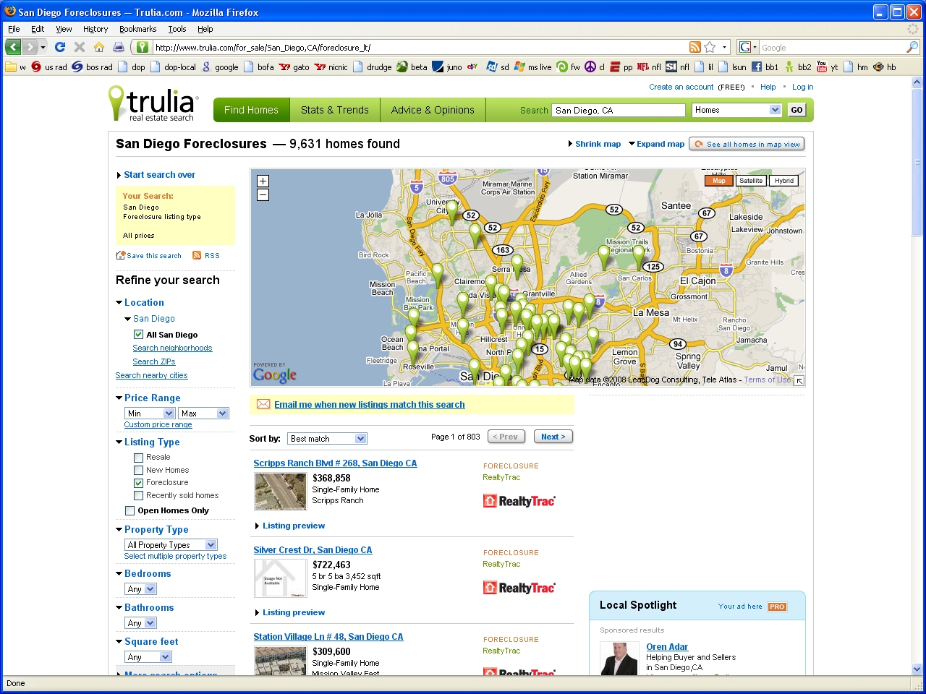Open the Sort by Best match dropdown

[x=327, y=439]
